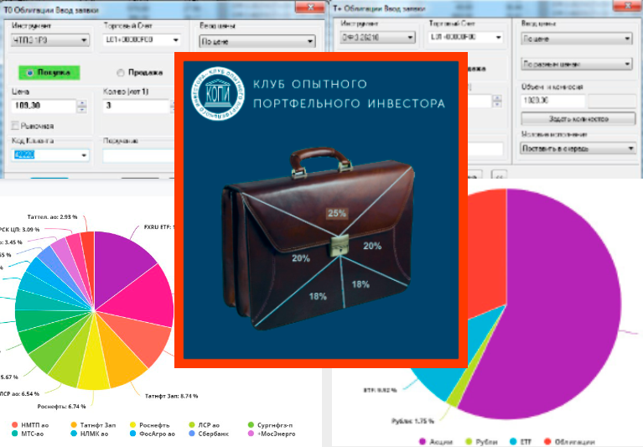Click the Татнфт 3ап: 8.74 % pie label
Image resolution: width=643 pixels, height=447 pixels.
171,396
